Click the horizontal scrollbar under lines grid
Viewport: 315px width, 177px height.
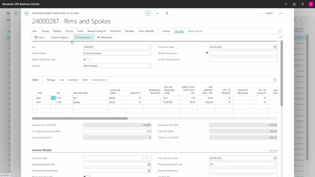click(x=80, y=118)
